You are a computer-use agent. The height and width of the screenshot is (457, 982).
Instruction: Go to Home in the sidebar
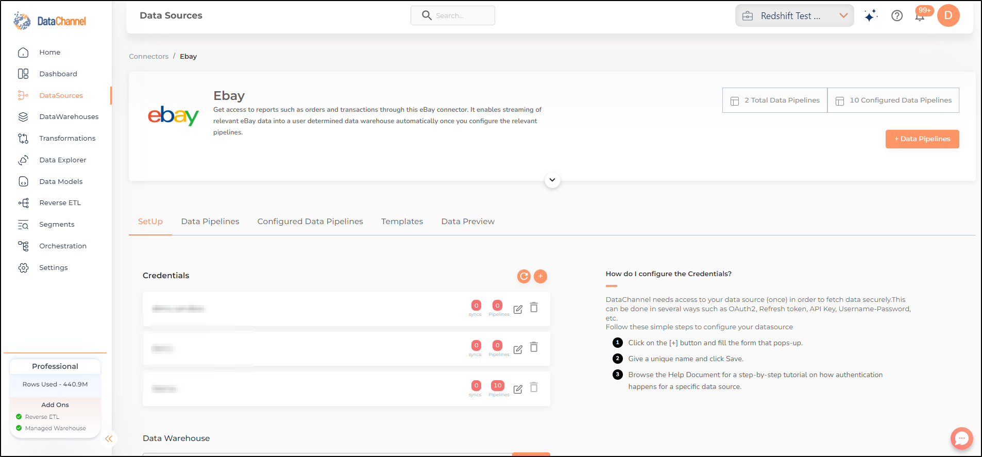tap(50, 53)
